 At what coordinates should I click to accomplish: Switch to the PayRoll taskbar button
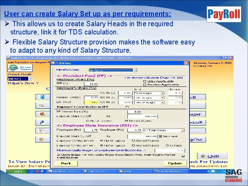pyautogui.click(x=64, y=171)
